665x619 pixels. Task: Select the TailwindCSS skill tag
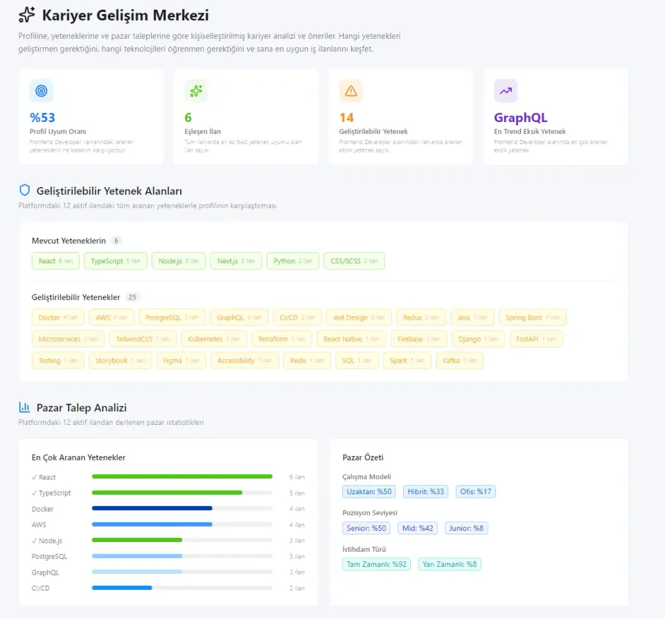143,339
